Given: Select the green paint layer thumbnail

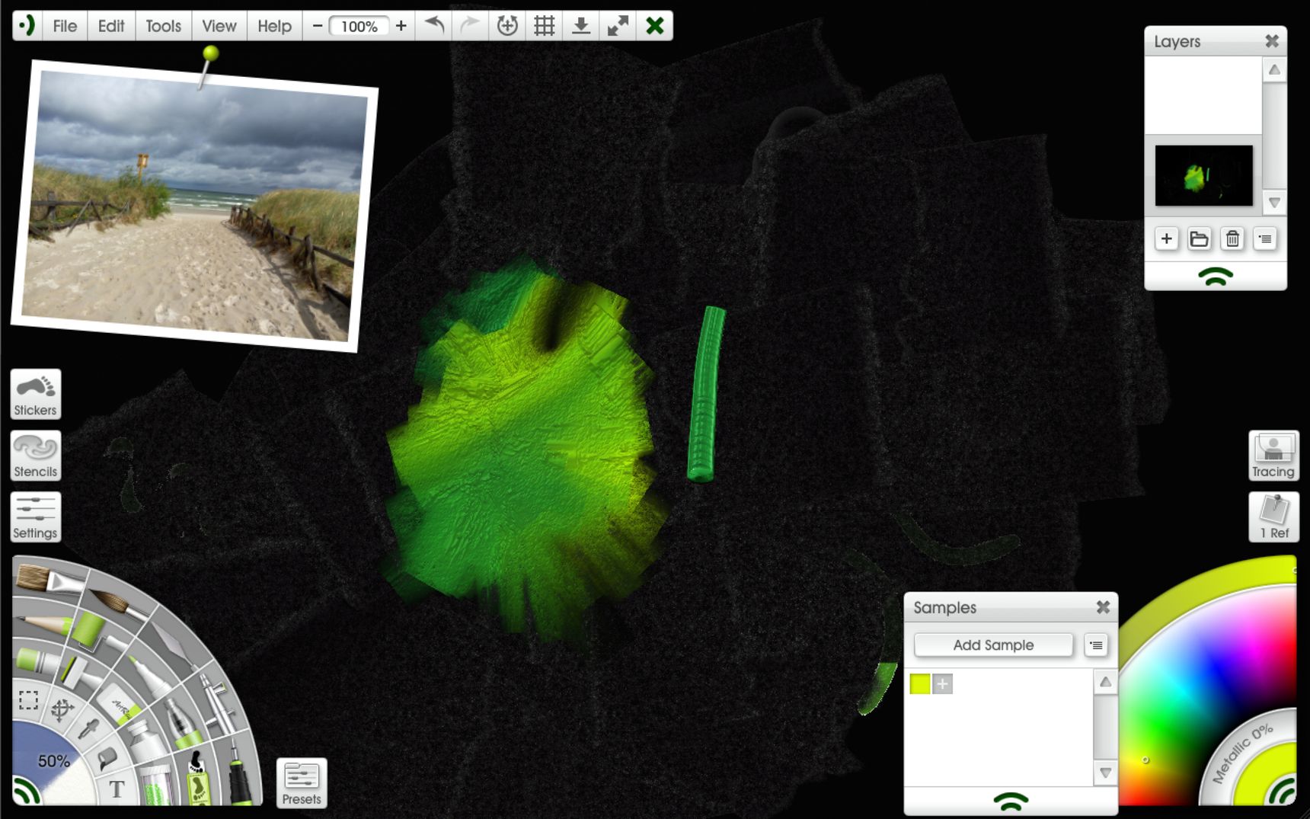Looking at the screenshot, I should (x=1204, y=176).
